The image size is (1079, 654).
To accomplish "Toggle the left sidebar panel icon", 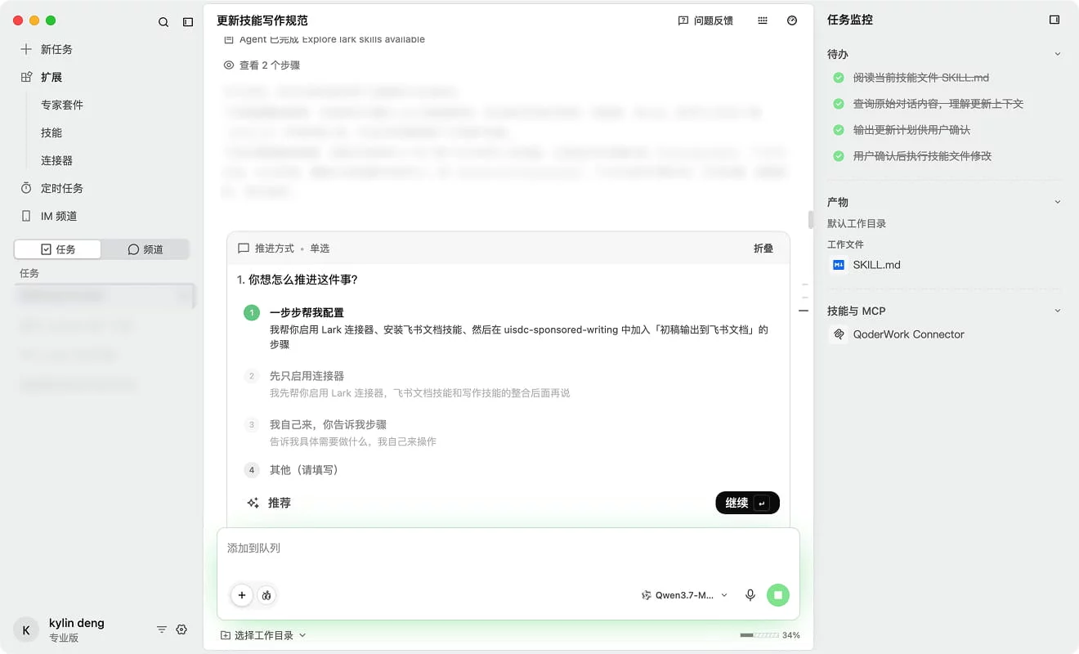I will [x=188, y=22].
